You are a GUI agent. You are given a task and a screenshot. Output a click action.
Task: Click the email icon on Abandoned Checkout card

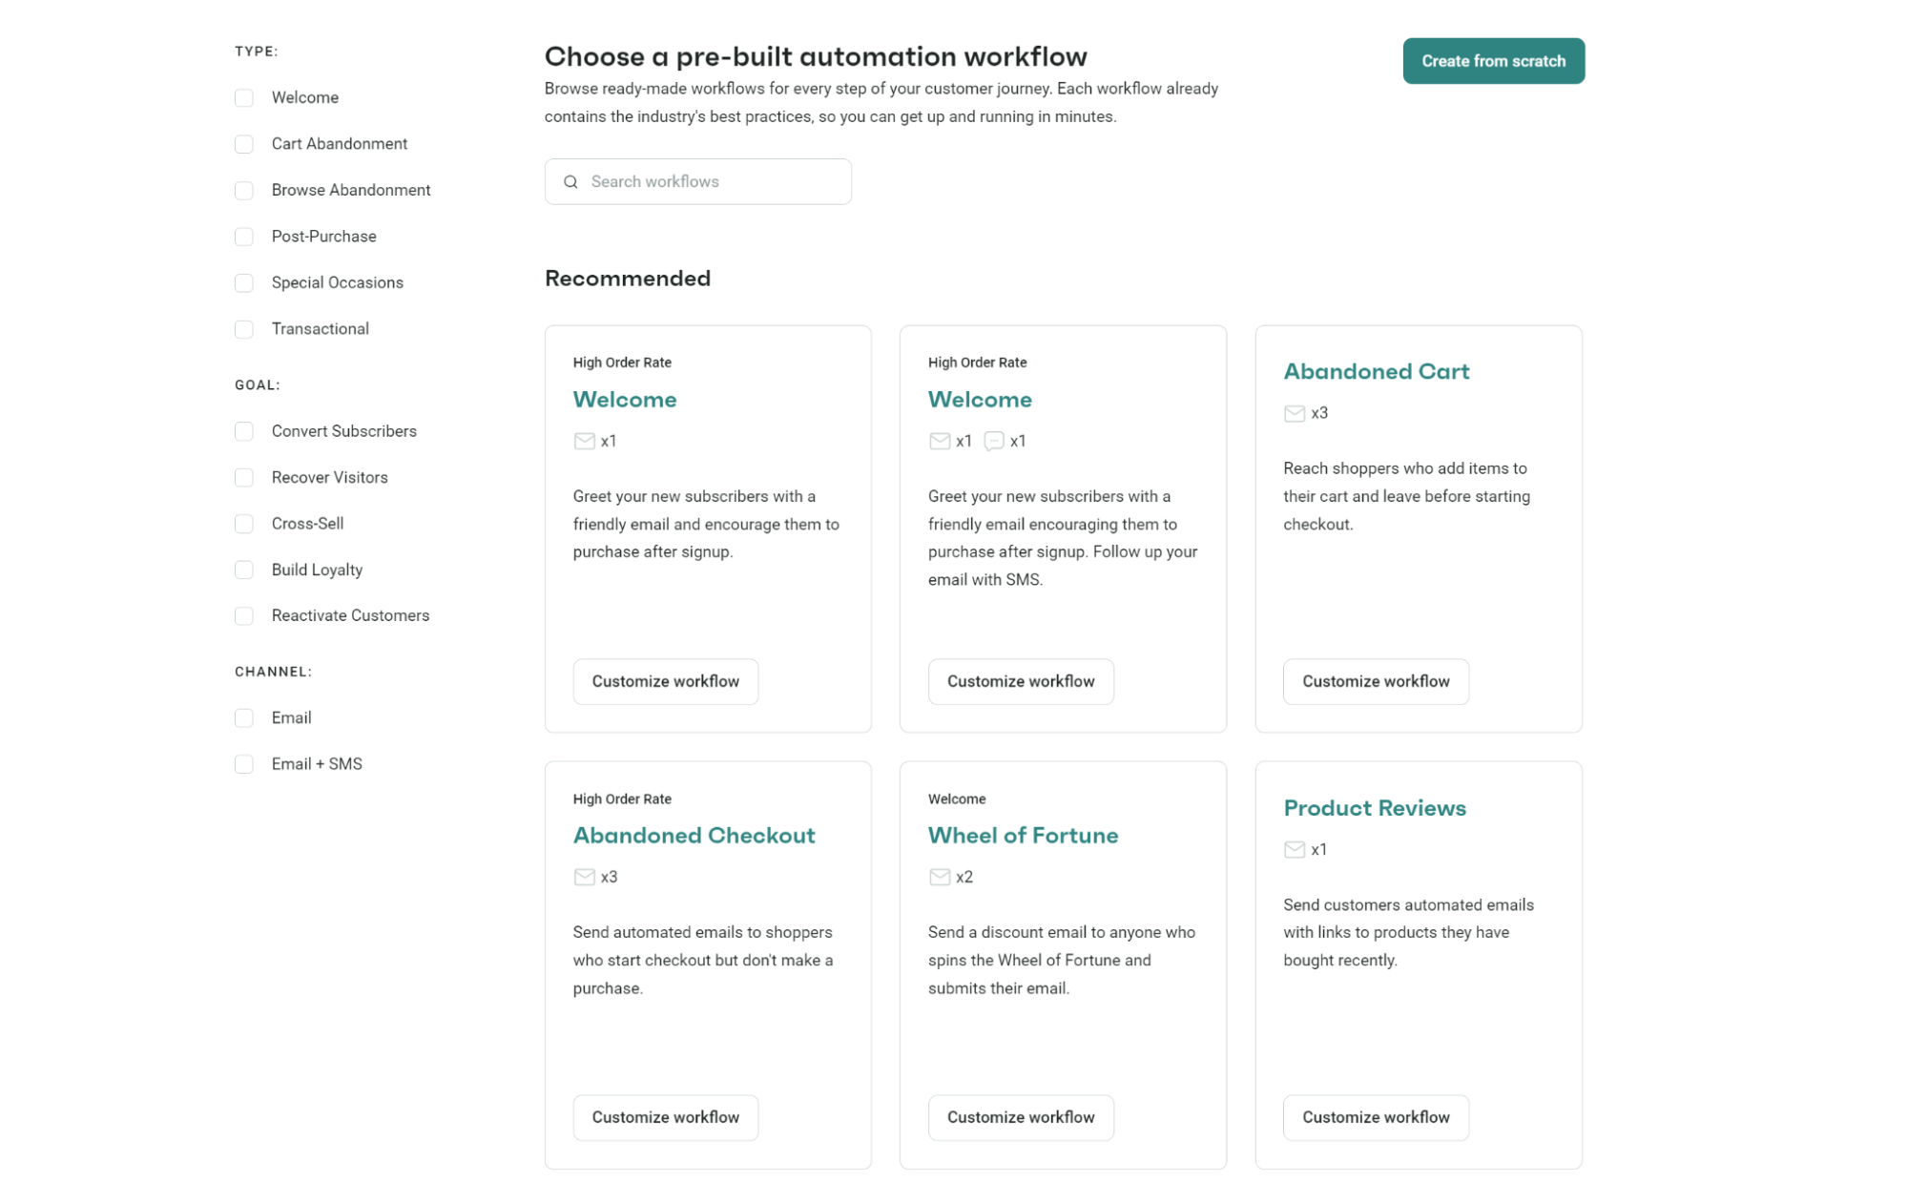pos(584,877)
